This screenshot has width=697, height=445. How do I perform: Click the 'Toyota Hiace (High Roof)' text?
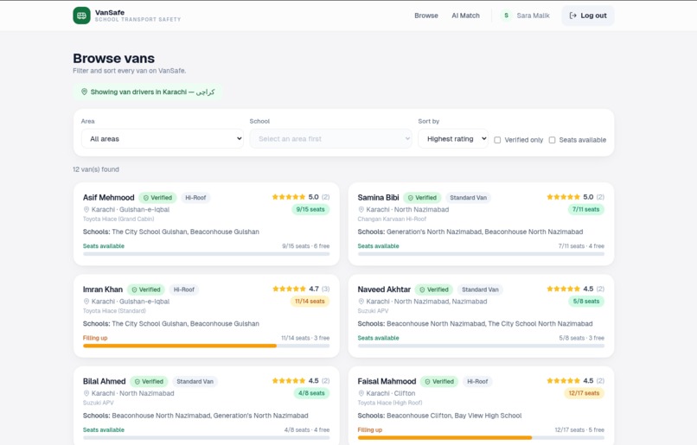(390, 403)
